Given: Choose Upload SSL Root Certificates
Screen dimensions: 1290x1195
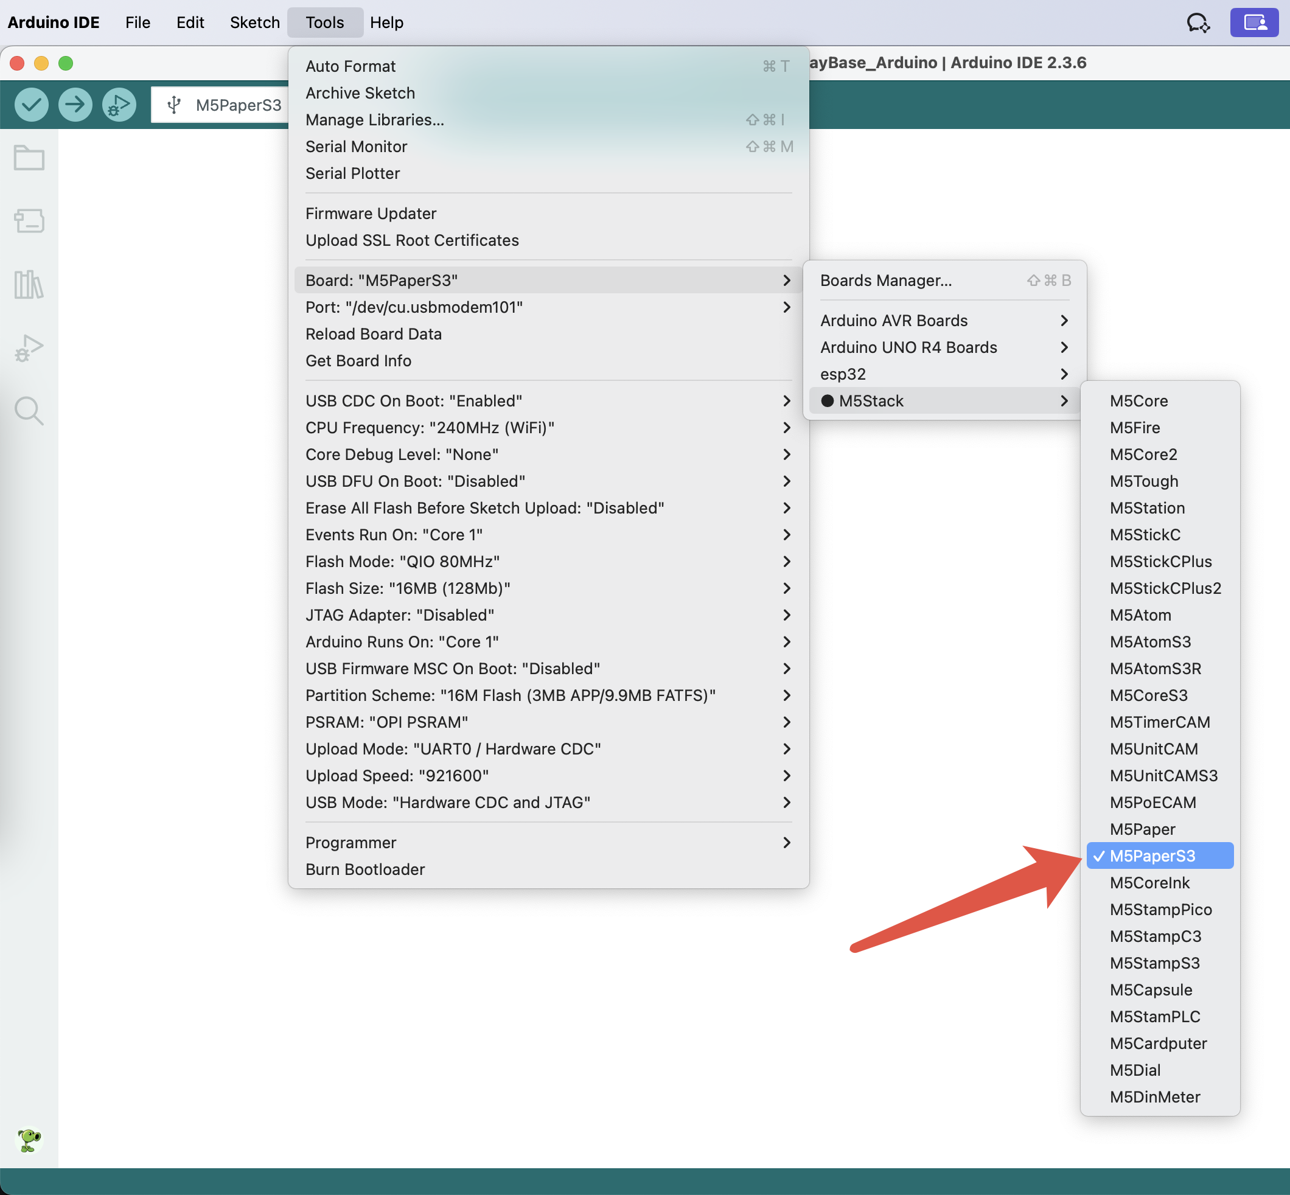Looking at the screenshot, I should coord(548,240).
